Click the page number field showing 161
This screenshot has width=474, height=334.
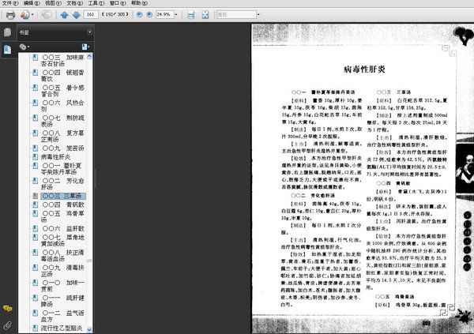click(x=91, y=14)
